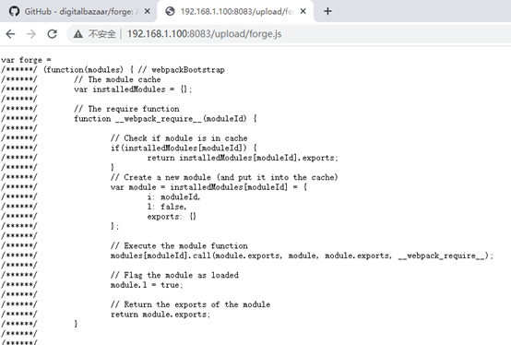Click the 'return module.exports;' line
Image resolution: width=511 pixels, height=345 pixels.
(160, 314)
